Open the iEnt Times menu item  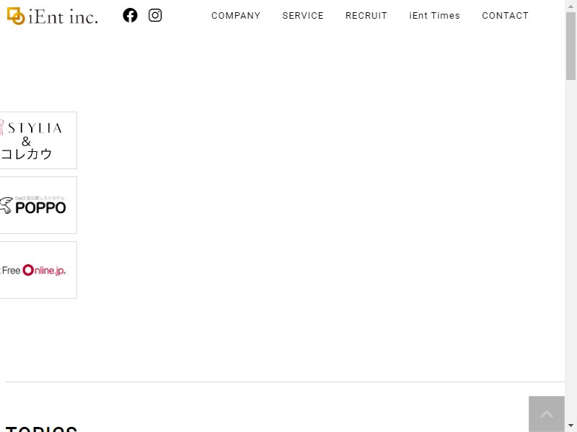pyautogui.click(x=435, y=16)
